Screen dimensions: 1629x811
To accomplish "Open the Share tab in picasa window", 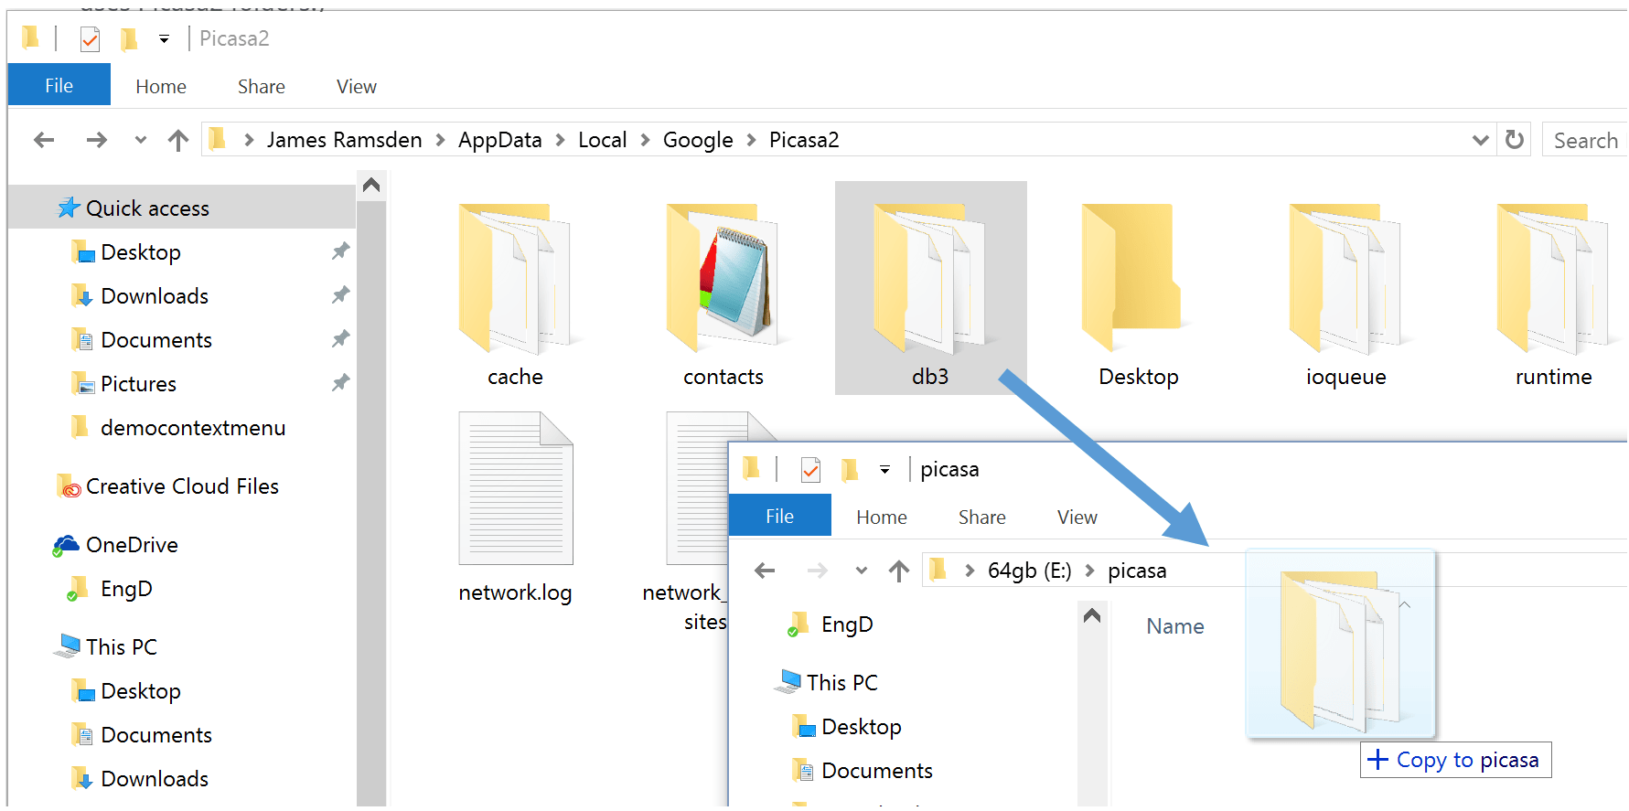I will (x=982, y=517).
